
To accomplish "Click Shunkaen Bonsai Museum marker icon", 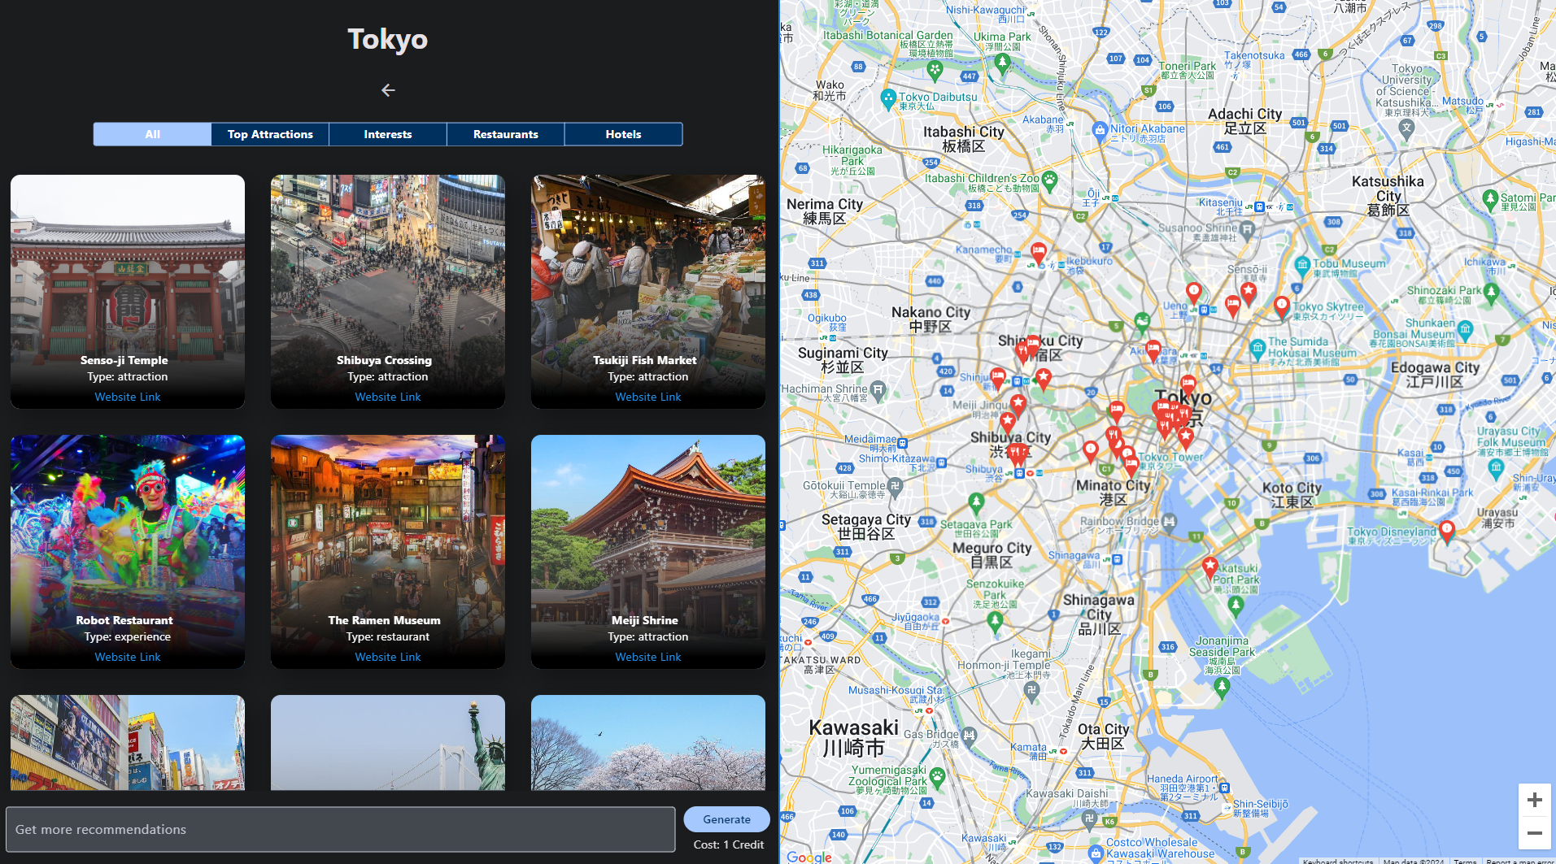I will coord(1466,329).
